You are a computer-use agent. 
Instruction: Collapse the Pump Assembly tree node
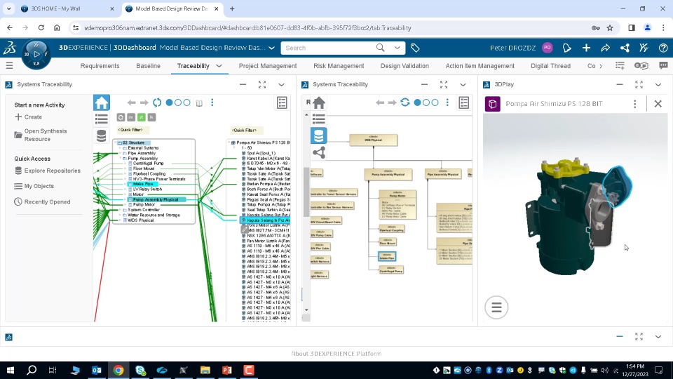pyautogui.click(x=120, y=158)
